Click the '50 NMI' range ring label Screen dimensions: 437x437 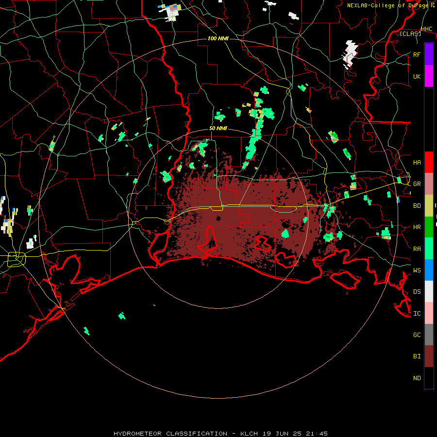[218, 129]
